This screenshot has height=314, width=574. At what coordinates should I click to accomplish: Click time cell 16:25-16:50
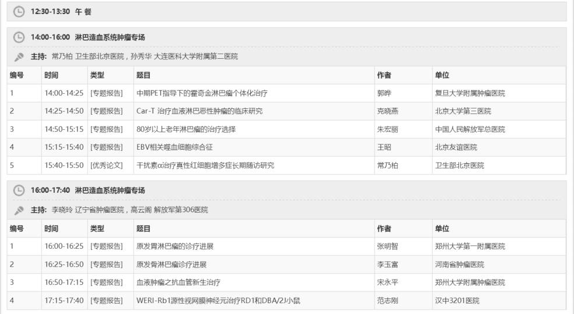64,264
